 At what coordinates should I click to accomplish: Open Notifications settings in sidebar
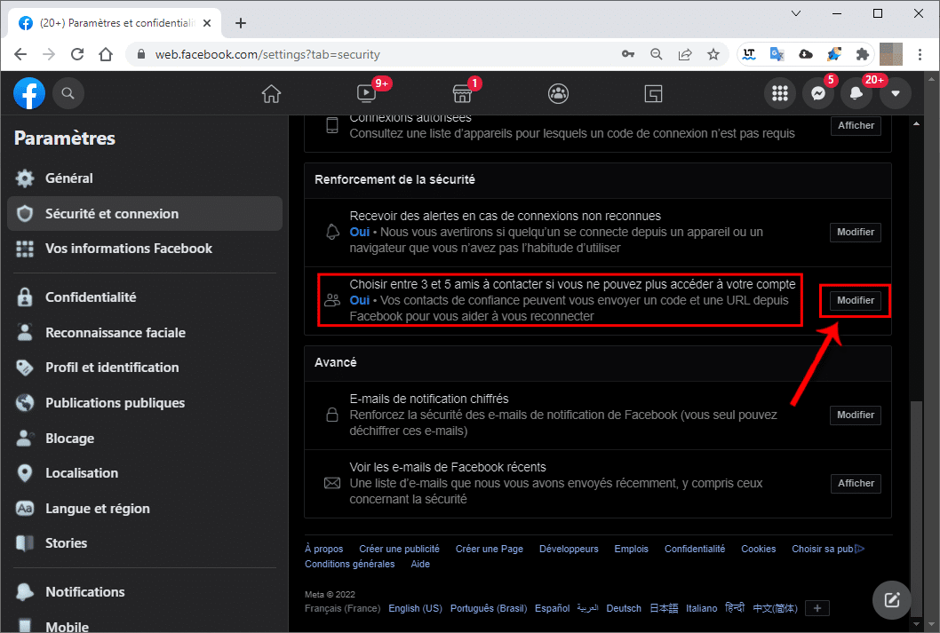(145, 591)
